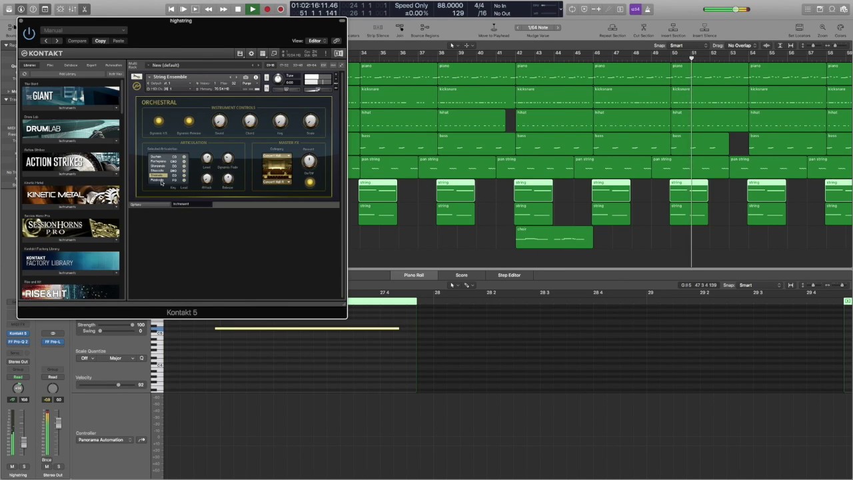Click the Reverb amount knob in Master FX

[x=309, y=161]
